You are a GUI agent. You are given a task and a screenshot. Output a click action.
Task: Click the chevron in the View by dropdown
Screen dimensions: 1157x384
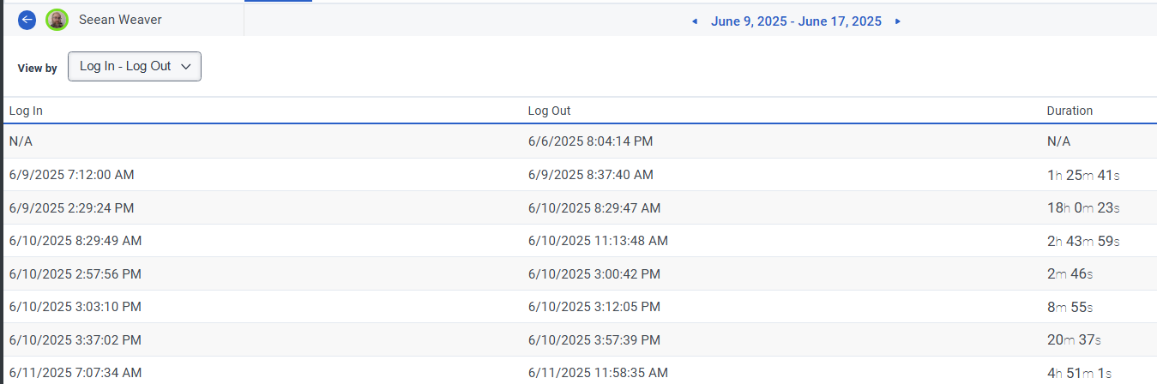[185, 67]
